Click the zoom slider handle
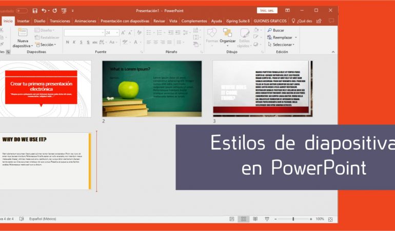Viewport: 395px width, 231px height. click(293, 219)
